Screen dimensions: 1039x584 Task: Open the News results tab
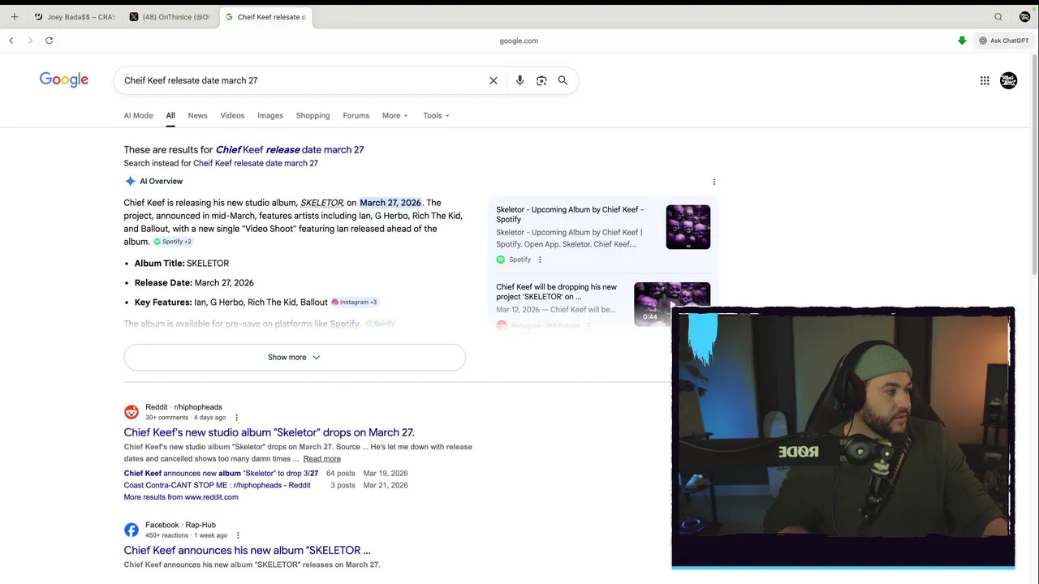click(198, 115)
